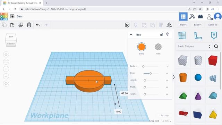Open the Snap Grid value dropdown
The height and width of the screenshot is (125, 222).
tap(166, 121)
